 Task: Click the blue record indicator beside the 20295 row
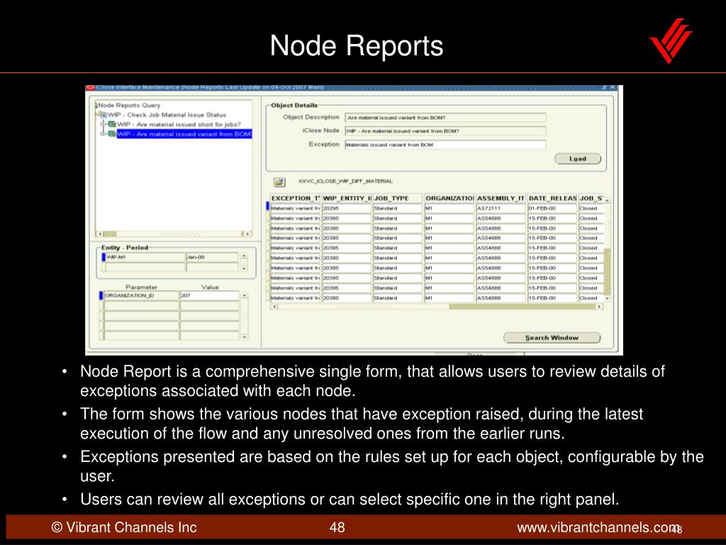click(x=267, y=206)
